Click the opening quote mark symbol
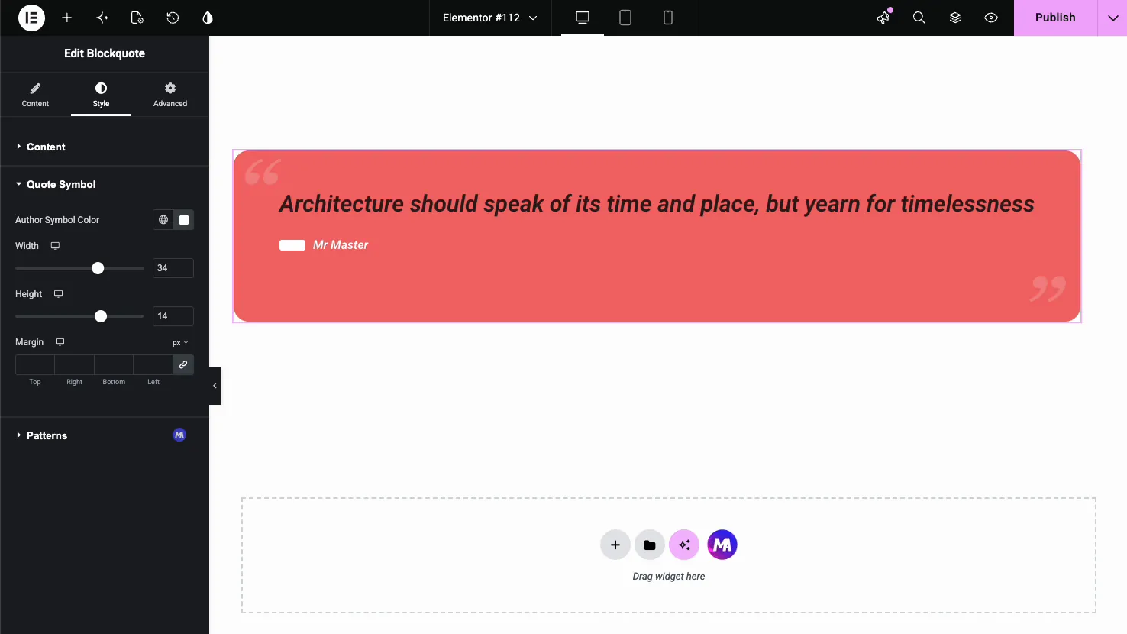This screenshot has height=634, width=1127. click(263, 172)
